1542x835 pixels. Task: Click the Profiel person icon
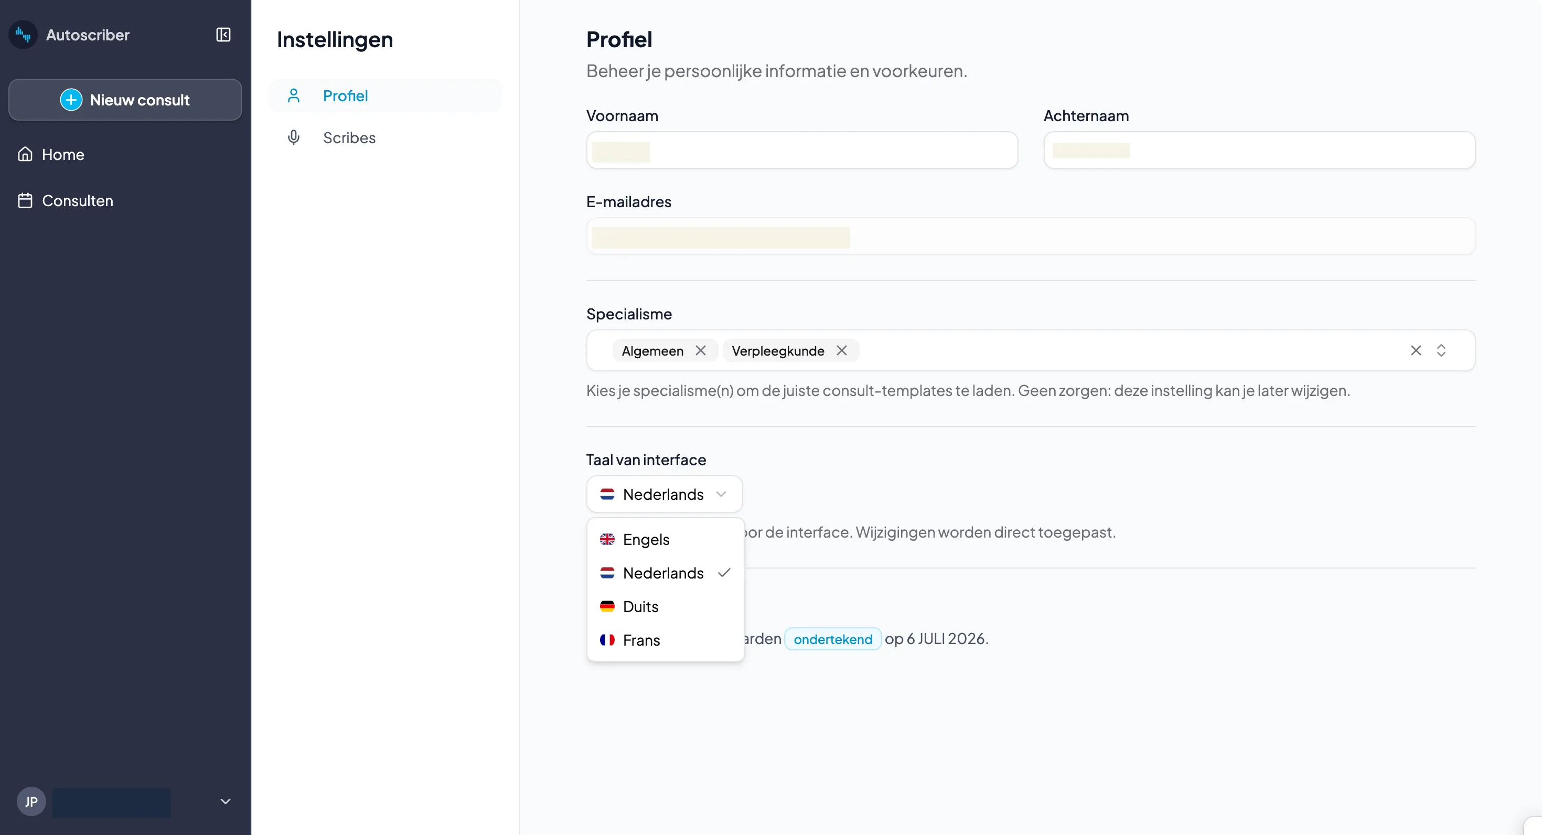pos(293,96)
